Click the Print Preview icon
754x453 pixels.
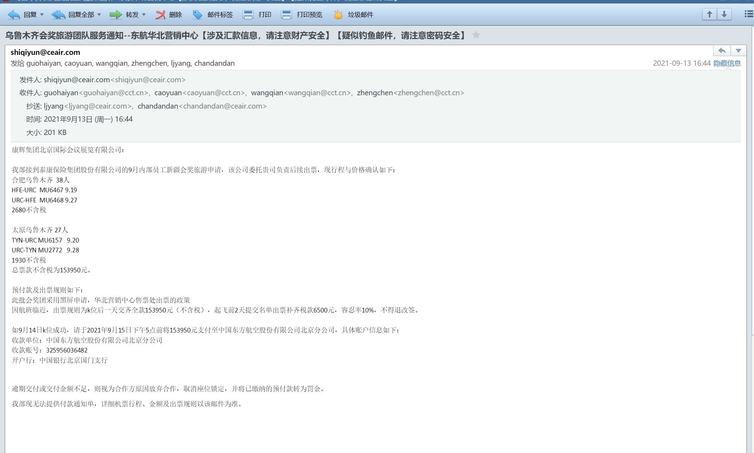[x=286, y=14]
